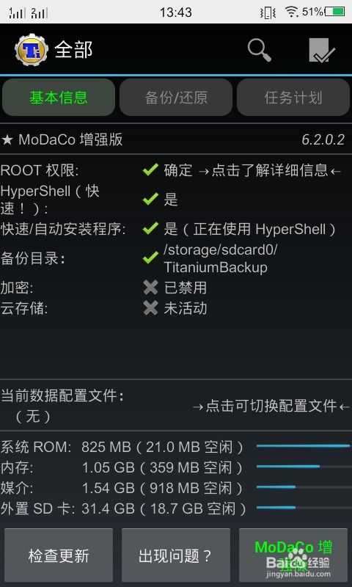Tap green checkmark next to ROOT 权限

click(x=150, y=170)
